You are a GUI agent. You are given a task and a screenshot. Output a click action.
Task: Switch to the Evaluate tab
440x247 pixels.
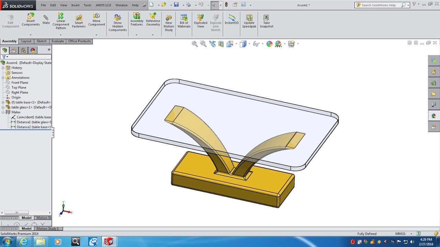pyautogui.click(x=58, y=41)
